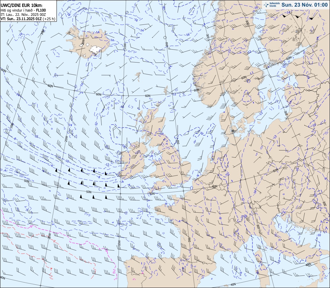Click the 'VT: Sun.. 23.11.2025 01Z' line
Viewport: 330px width, 288px height.
pos(21,19)
